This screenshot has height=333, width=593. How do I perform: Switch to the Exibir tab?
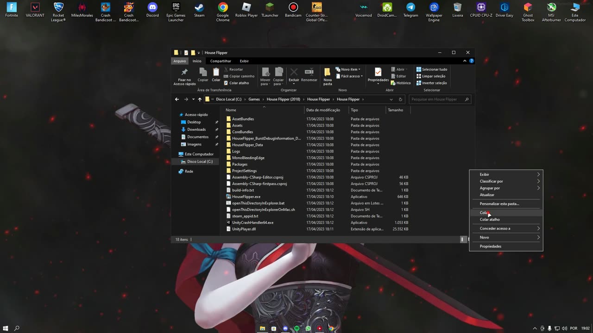pos(244,61)
